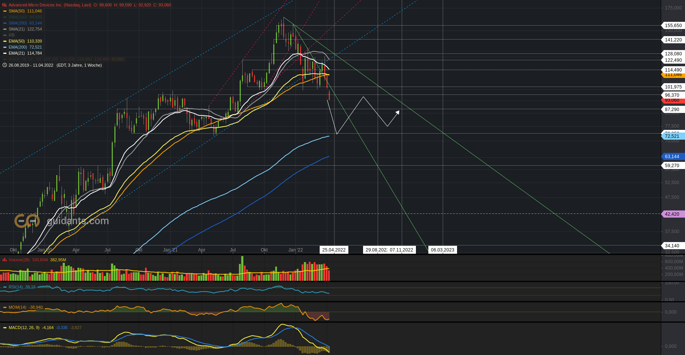Click the 34,140 price level label
The image size is (685, 355).
(x=673, y=246)
